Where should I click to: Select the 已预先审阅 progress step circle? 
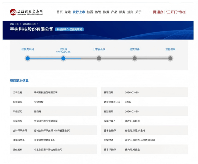coord(27,58)
